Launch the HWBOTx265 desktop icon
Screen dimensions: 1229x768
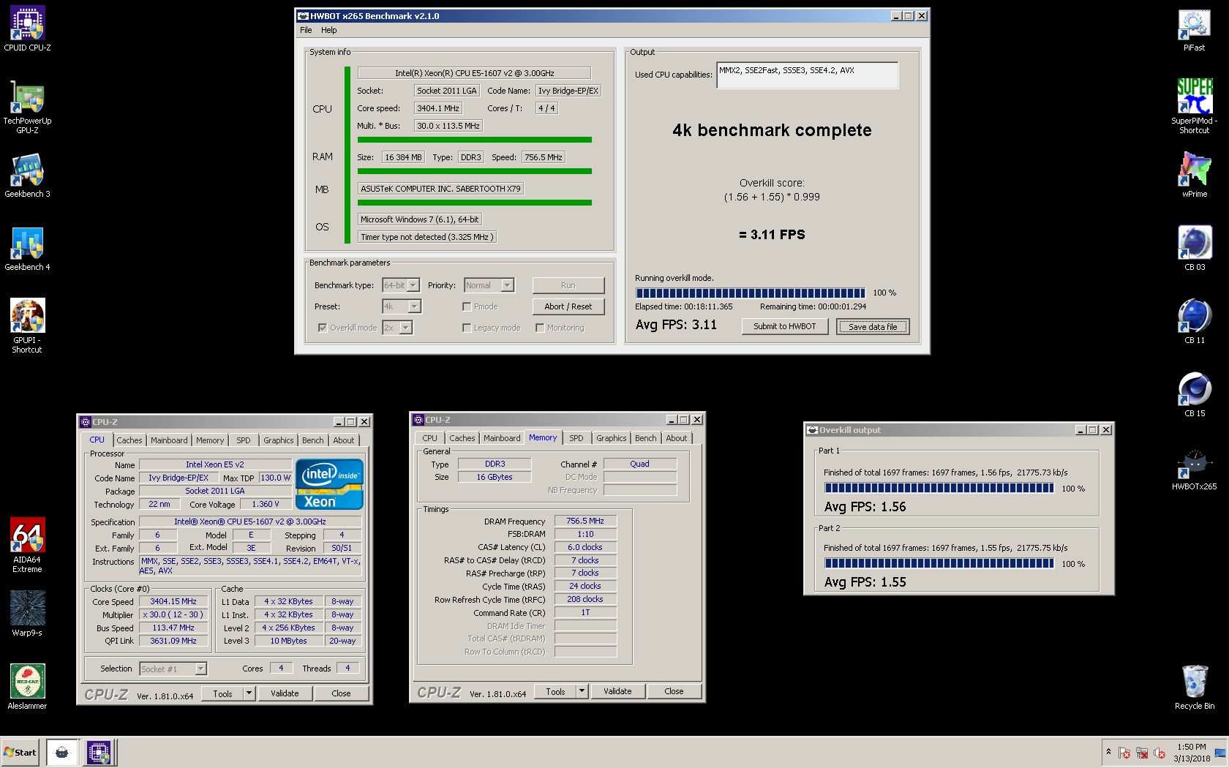pos(1195,468)
